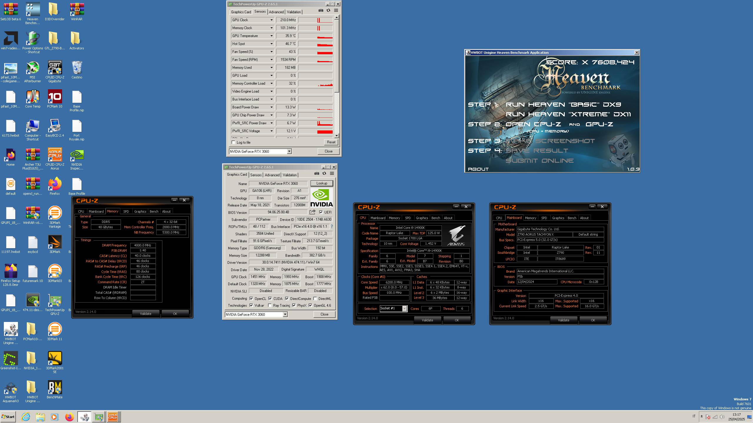Image resolution: width=753 pixels, height=423 pixels.
Task: Click Lookup button in GPU-Z
Action: click(x=321, y=183)
